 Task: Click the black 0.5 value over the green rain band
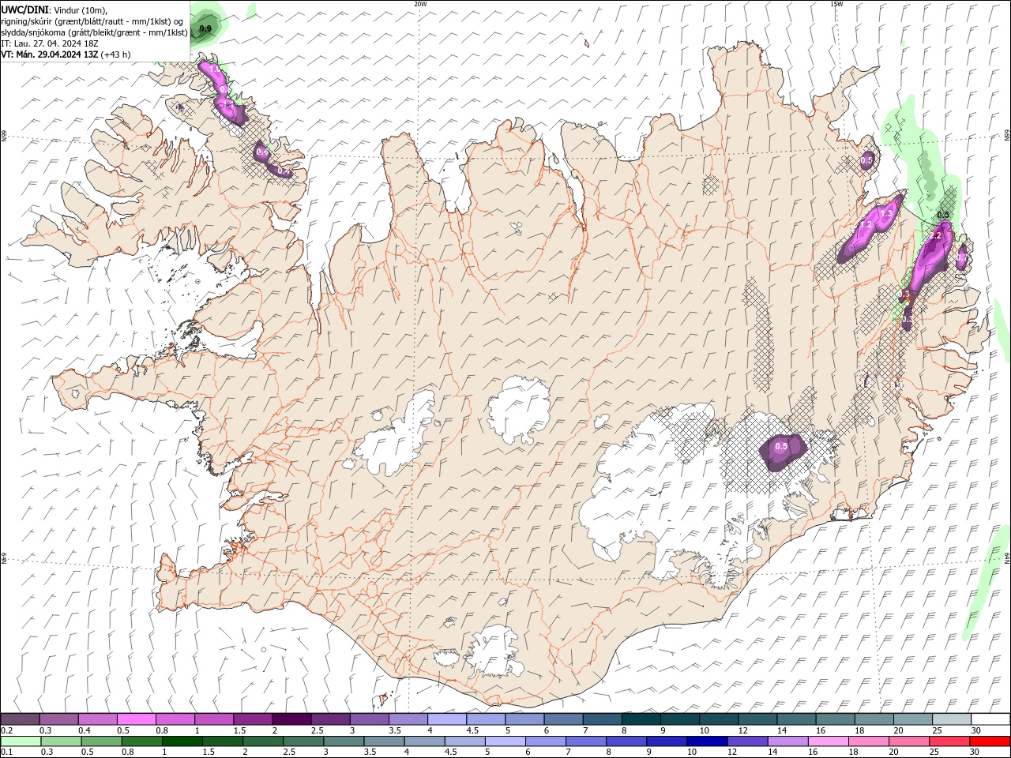coord(943,215)
